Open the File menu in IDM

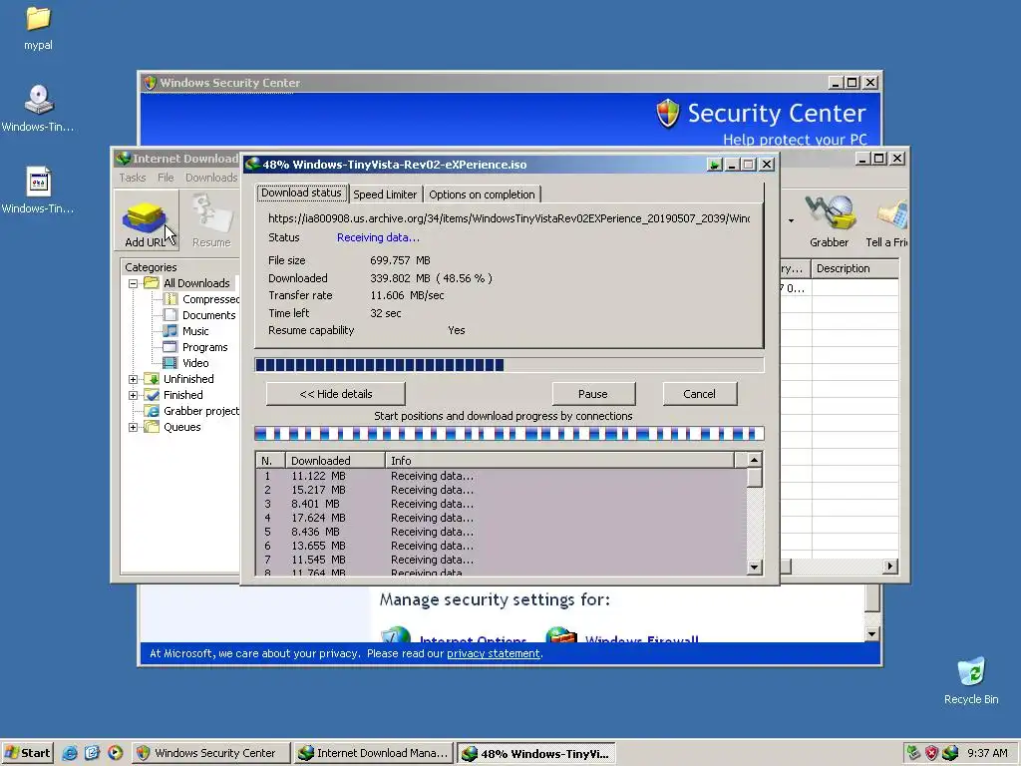point(166,178)
